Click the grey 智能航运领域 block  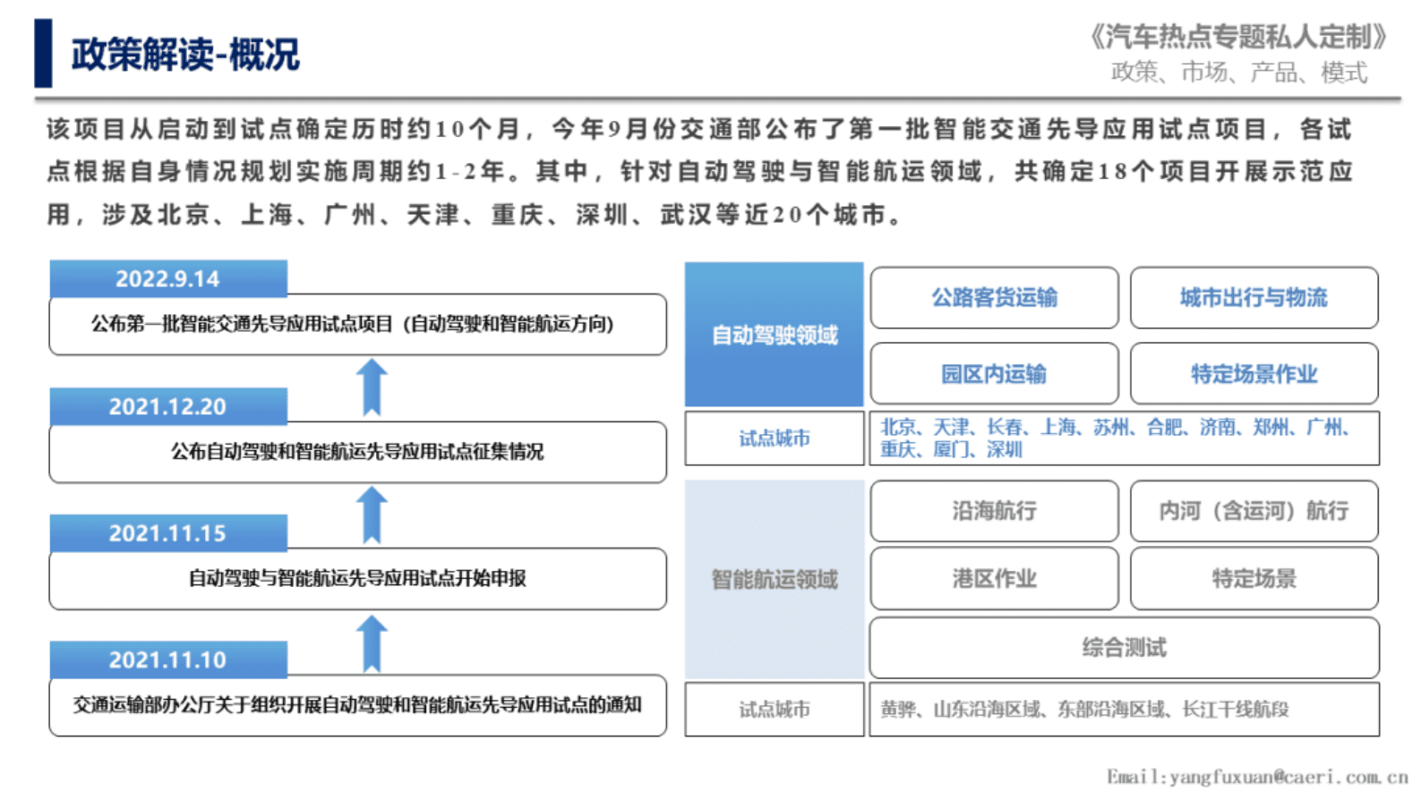(x=775, y=579)
